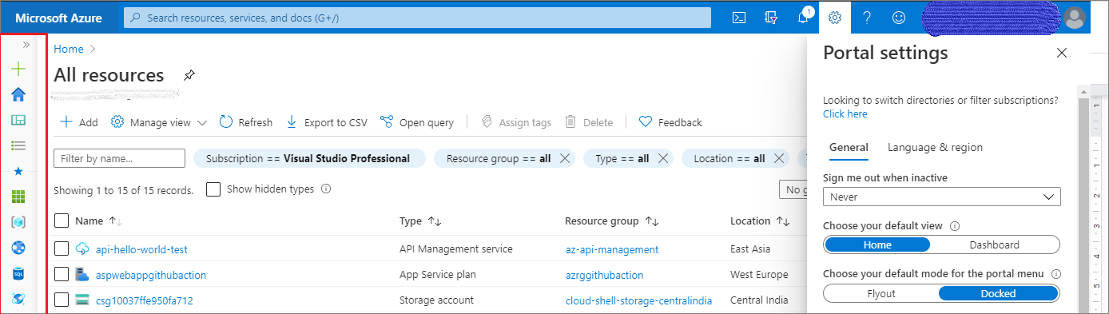1109x314 pixels.
Task: Open the azrggithubaction resource group link
Action: tap(604, 275)
